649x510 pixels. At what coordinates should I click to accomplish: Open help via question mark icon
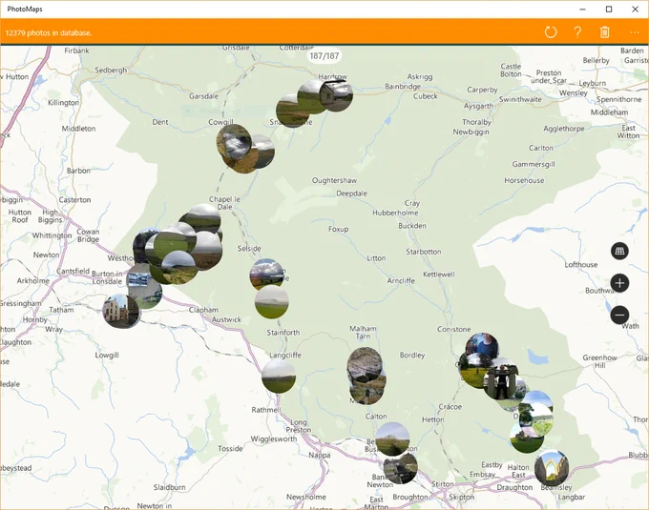[577, 31]
